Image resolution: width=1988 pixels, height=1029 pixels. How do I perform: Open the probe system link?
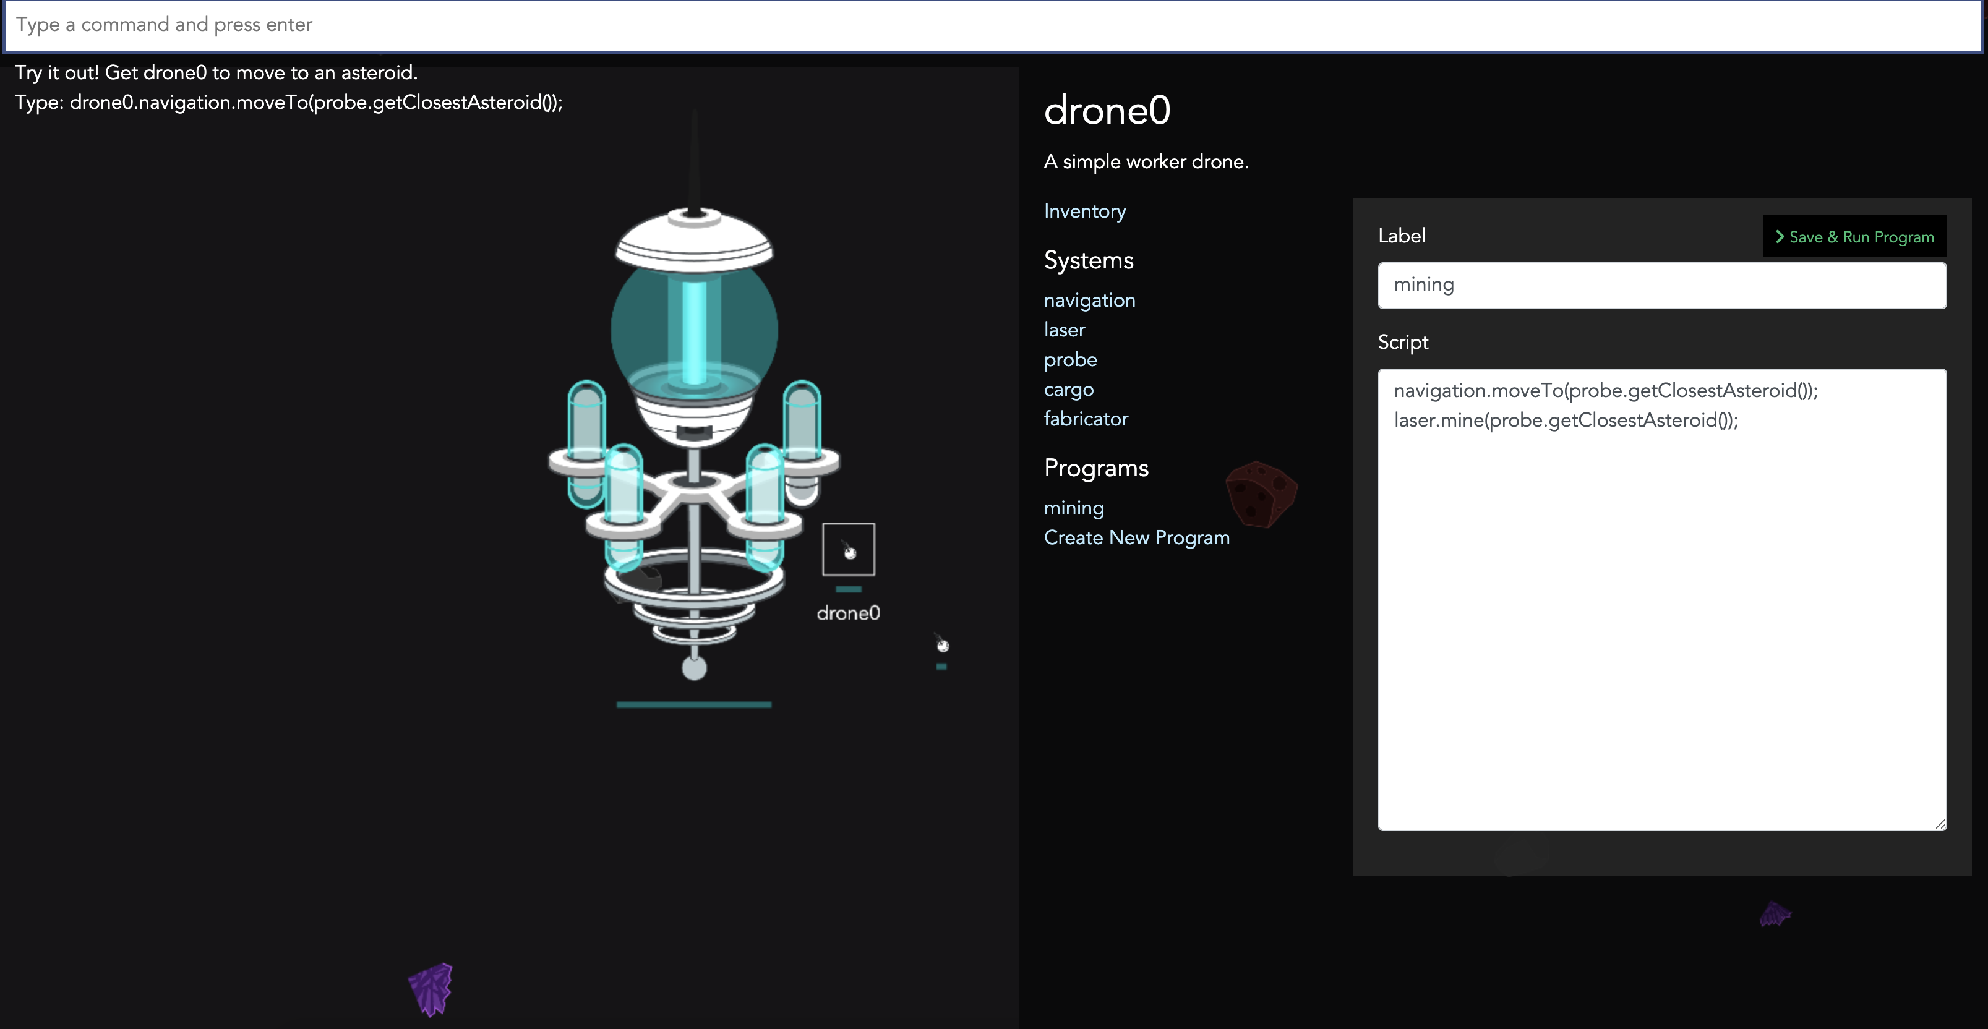coord(1069,361)
